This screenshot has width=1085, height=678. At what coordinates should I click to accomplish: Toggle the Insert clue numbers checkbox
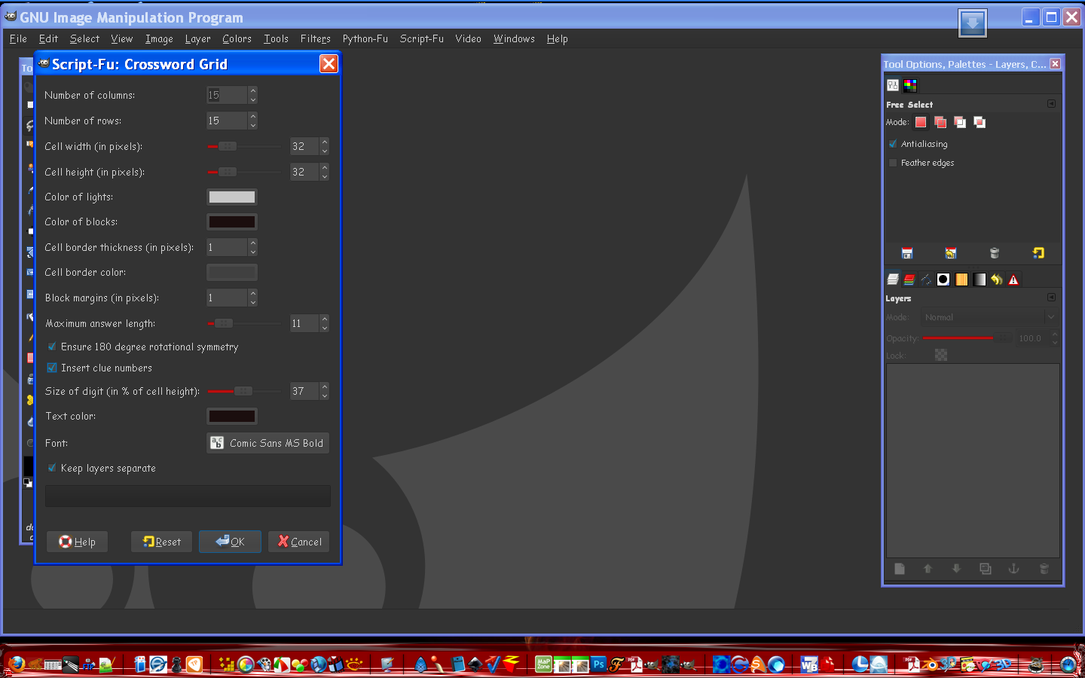coord(52,368)
